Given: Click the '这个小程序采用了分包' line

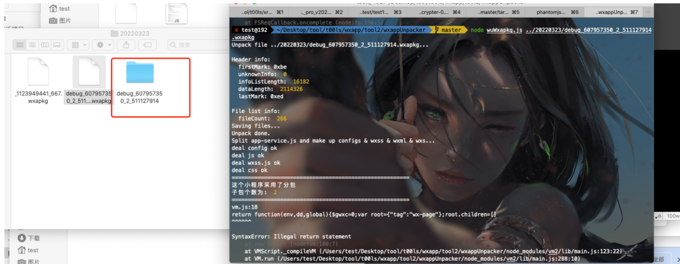Looking at the screenshot, I should (263, 185).
